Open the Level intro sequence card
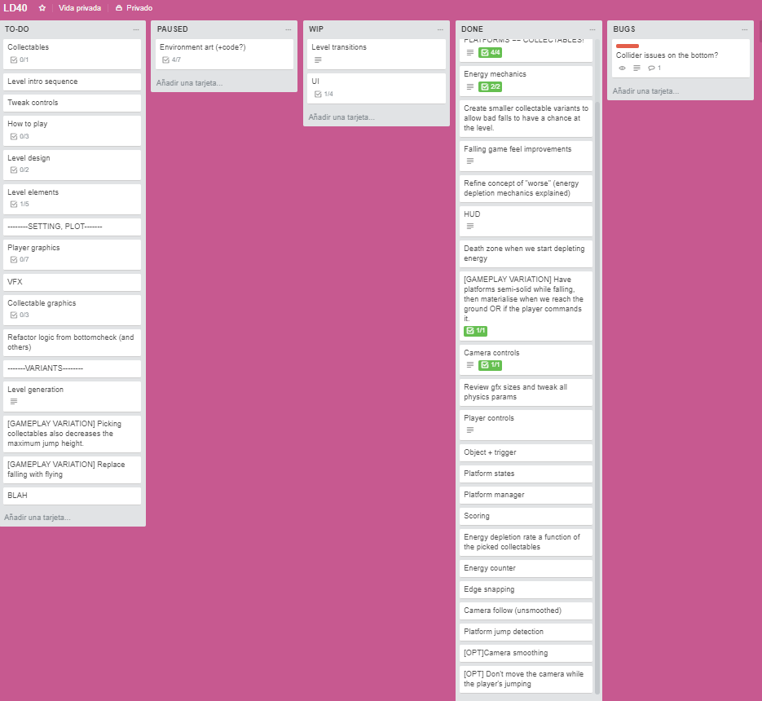 72,82
